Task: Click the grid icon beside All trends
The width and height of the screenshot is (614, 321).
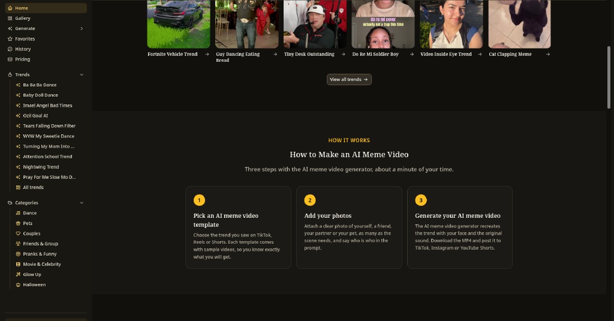Action: tap(18, 188)
